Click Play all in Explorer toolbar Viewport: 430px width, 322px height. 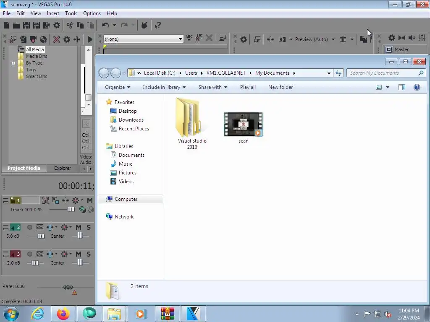coord(248,87)
